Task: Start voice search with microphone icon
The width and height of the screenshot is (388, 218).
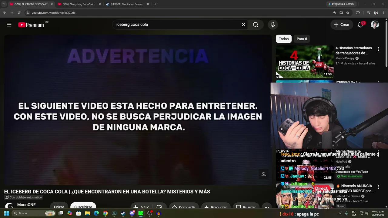Action: point(273,25)
